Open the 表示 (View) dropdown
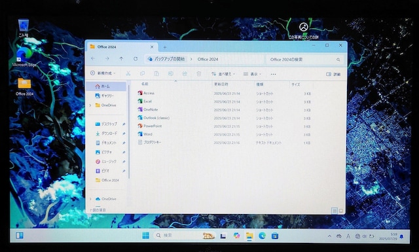Viewport: 419px width, 252px height. pos(252,74)
